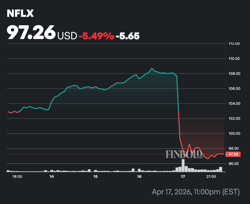This screenshot has width=250, height=204.
Task: Click the 104.00 price axis label
Action: [x=234, y=104]
